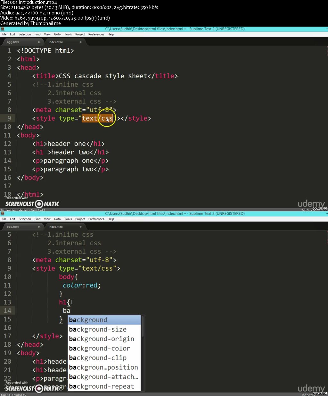Click '2.internal css' comment in bottom editor
Image resolution: width=328 pixels, height=396 pixels.
pyautogui.click(x=74, y=243)
